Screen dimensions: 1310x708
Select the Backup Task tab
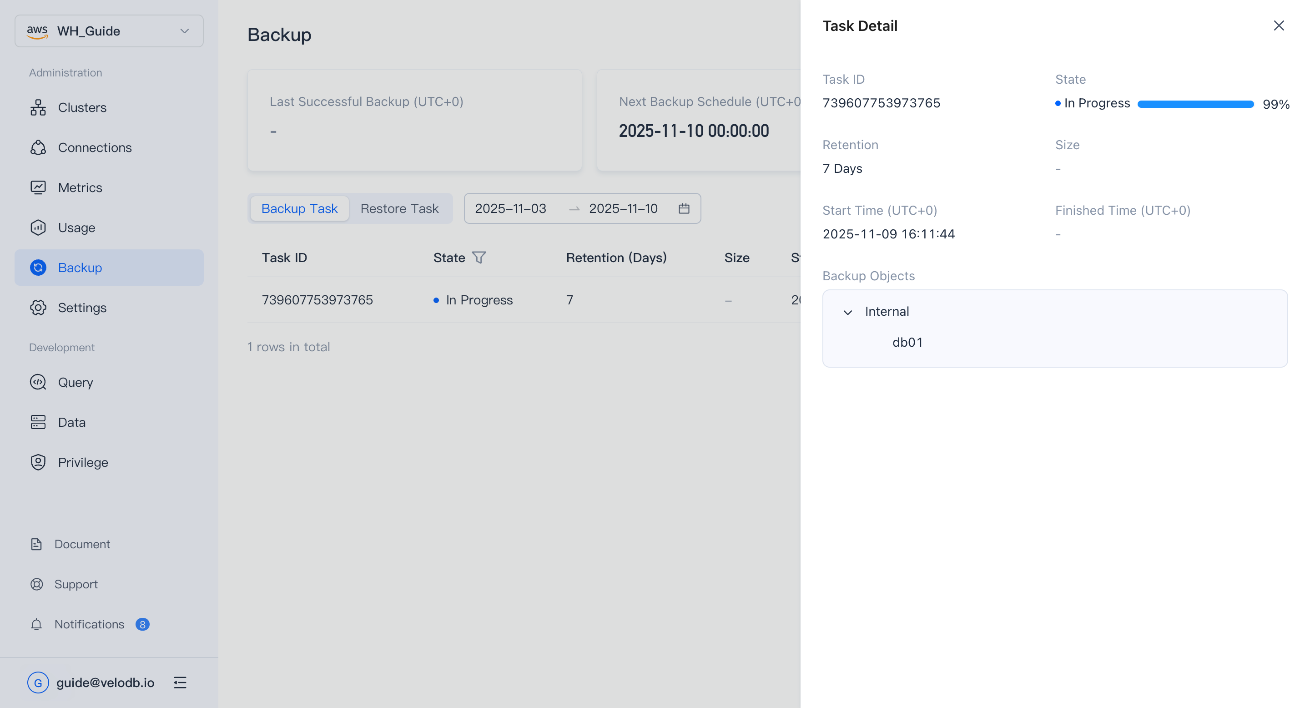[x=299, y=208]
